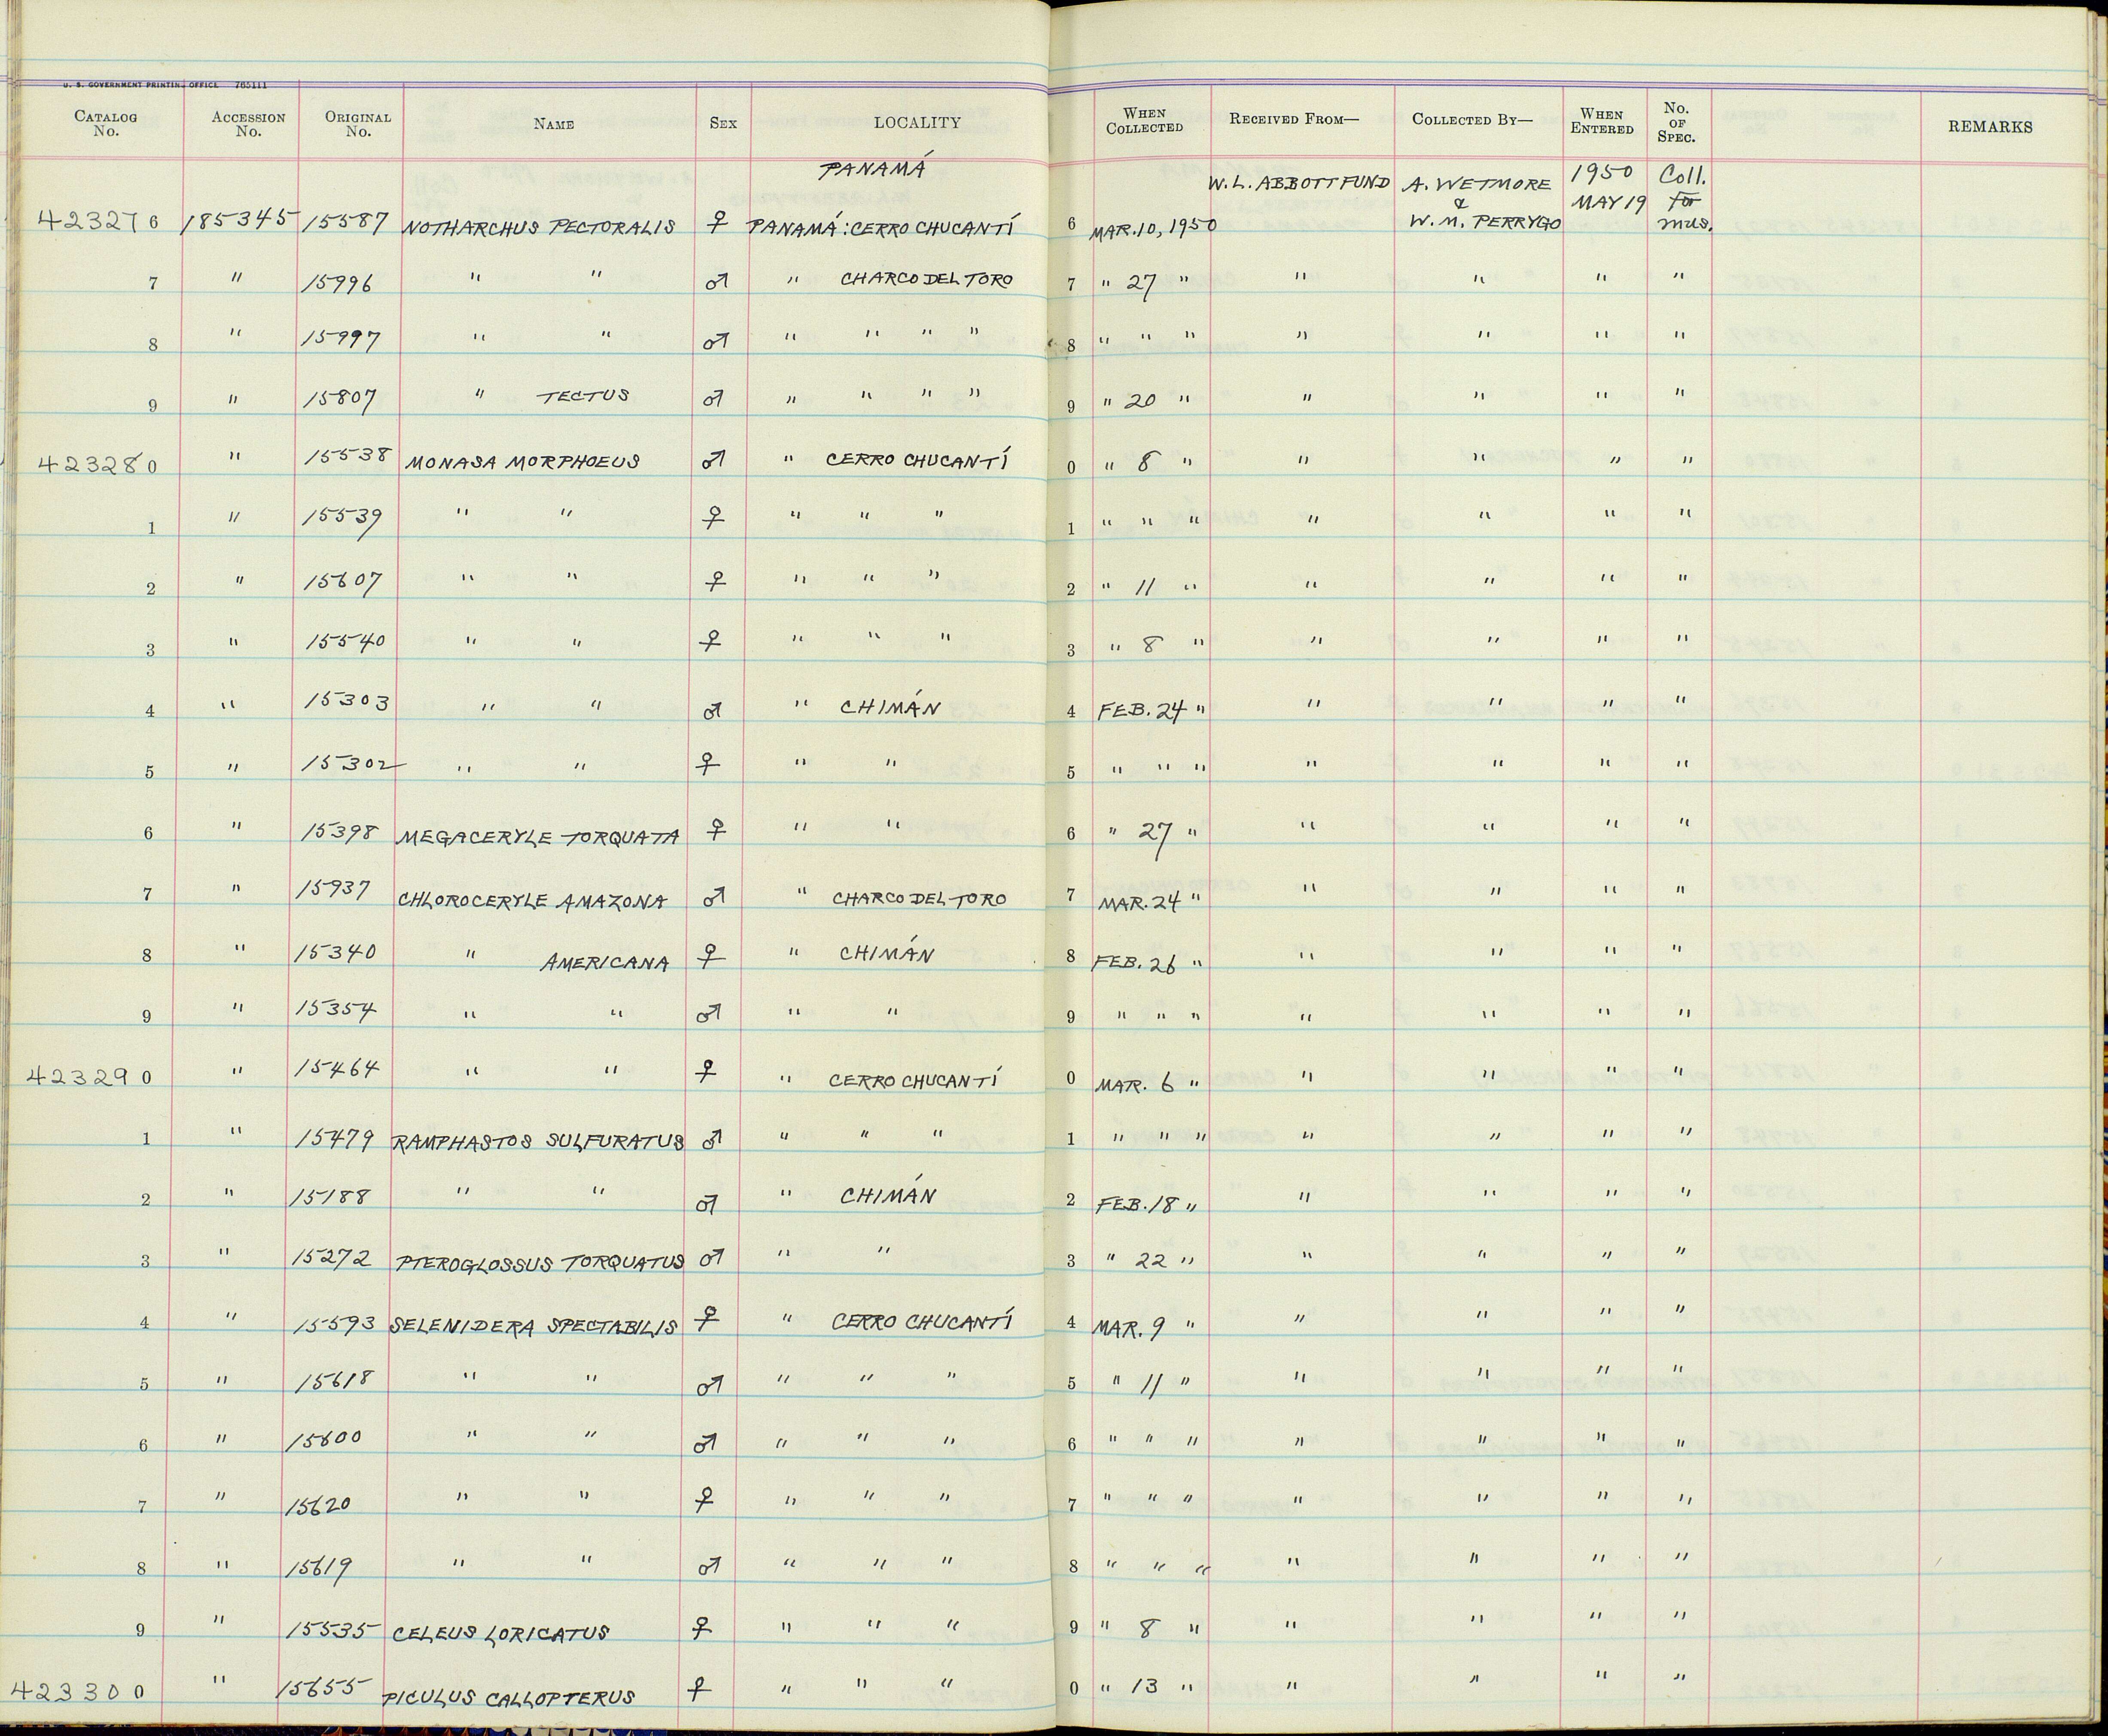2108x1736 pixels.
Task: Click the species name 'Americana'
Action: pyautogui.click(x=605, y=963)
